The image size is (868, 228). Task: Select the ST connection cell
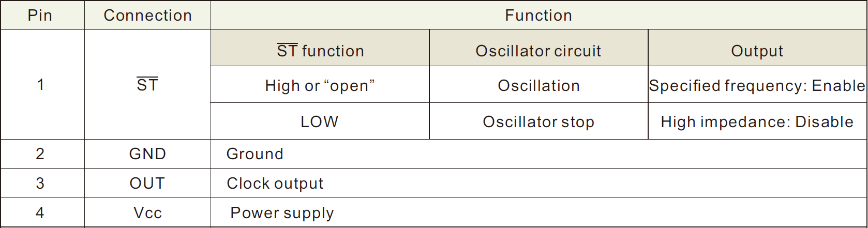(147, 84)
